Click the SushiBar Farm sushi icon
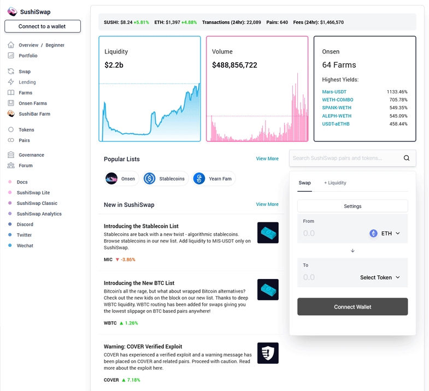 (x=11, y=114)
